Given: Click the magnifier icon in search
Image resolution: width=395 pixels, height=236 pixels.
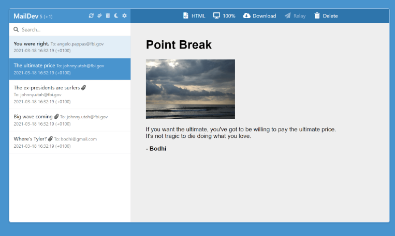Looking at the screenshot, I should pos(16,30).
